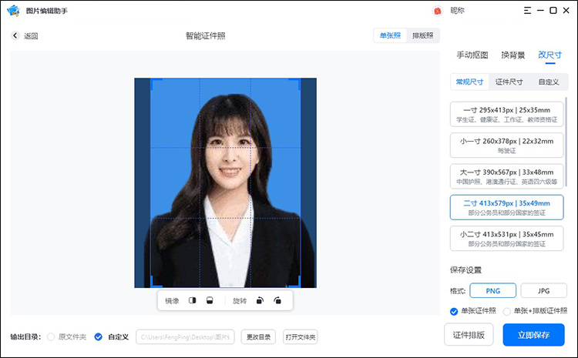Select the 原文件夹 output radio button
Screen dimensions: 578x358
52,336
